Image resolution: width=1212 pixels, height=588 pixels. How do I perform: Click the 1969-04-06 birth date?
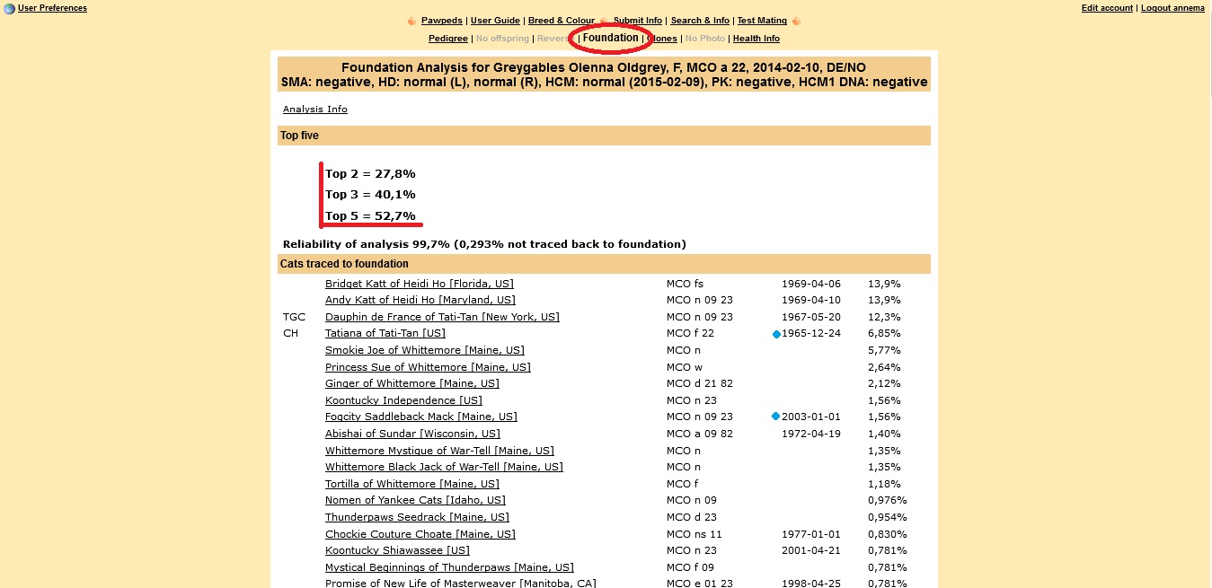pos(811,284)
